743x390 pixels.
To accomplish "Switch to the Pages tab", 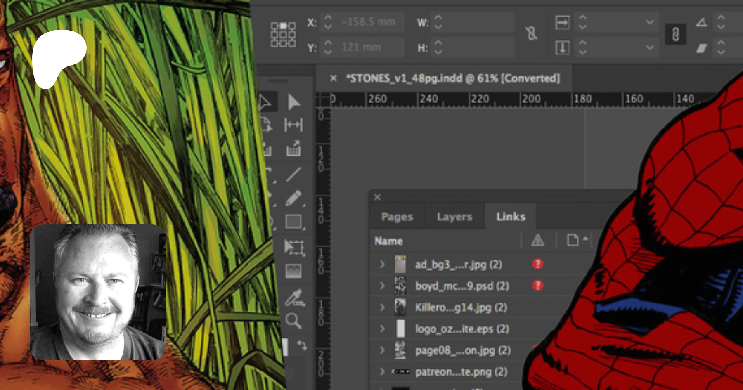I will coord(397,217).
